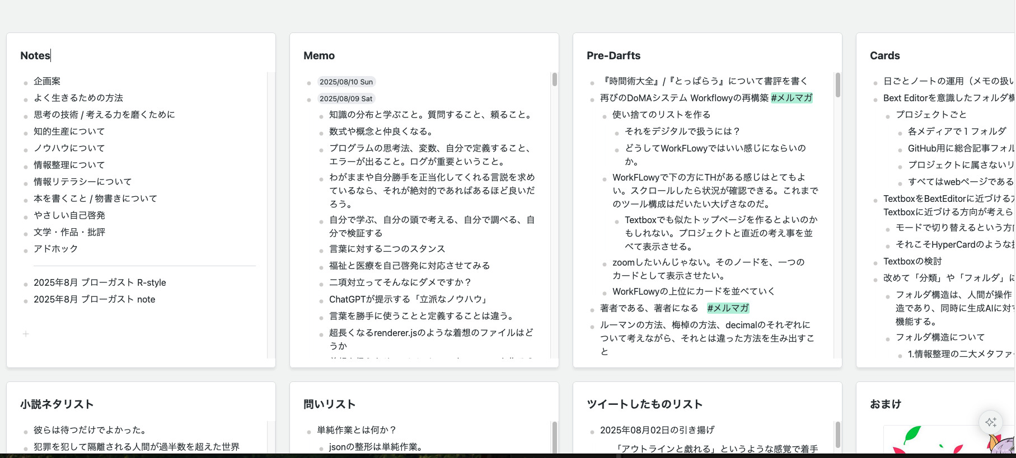Click the AI sparkle floating button
This screenshot has width=1016, height=458.
click(990, 422)
